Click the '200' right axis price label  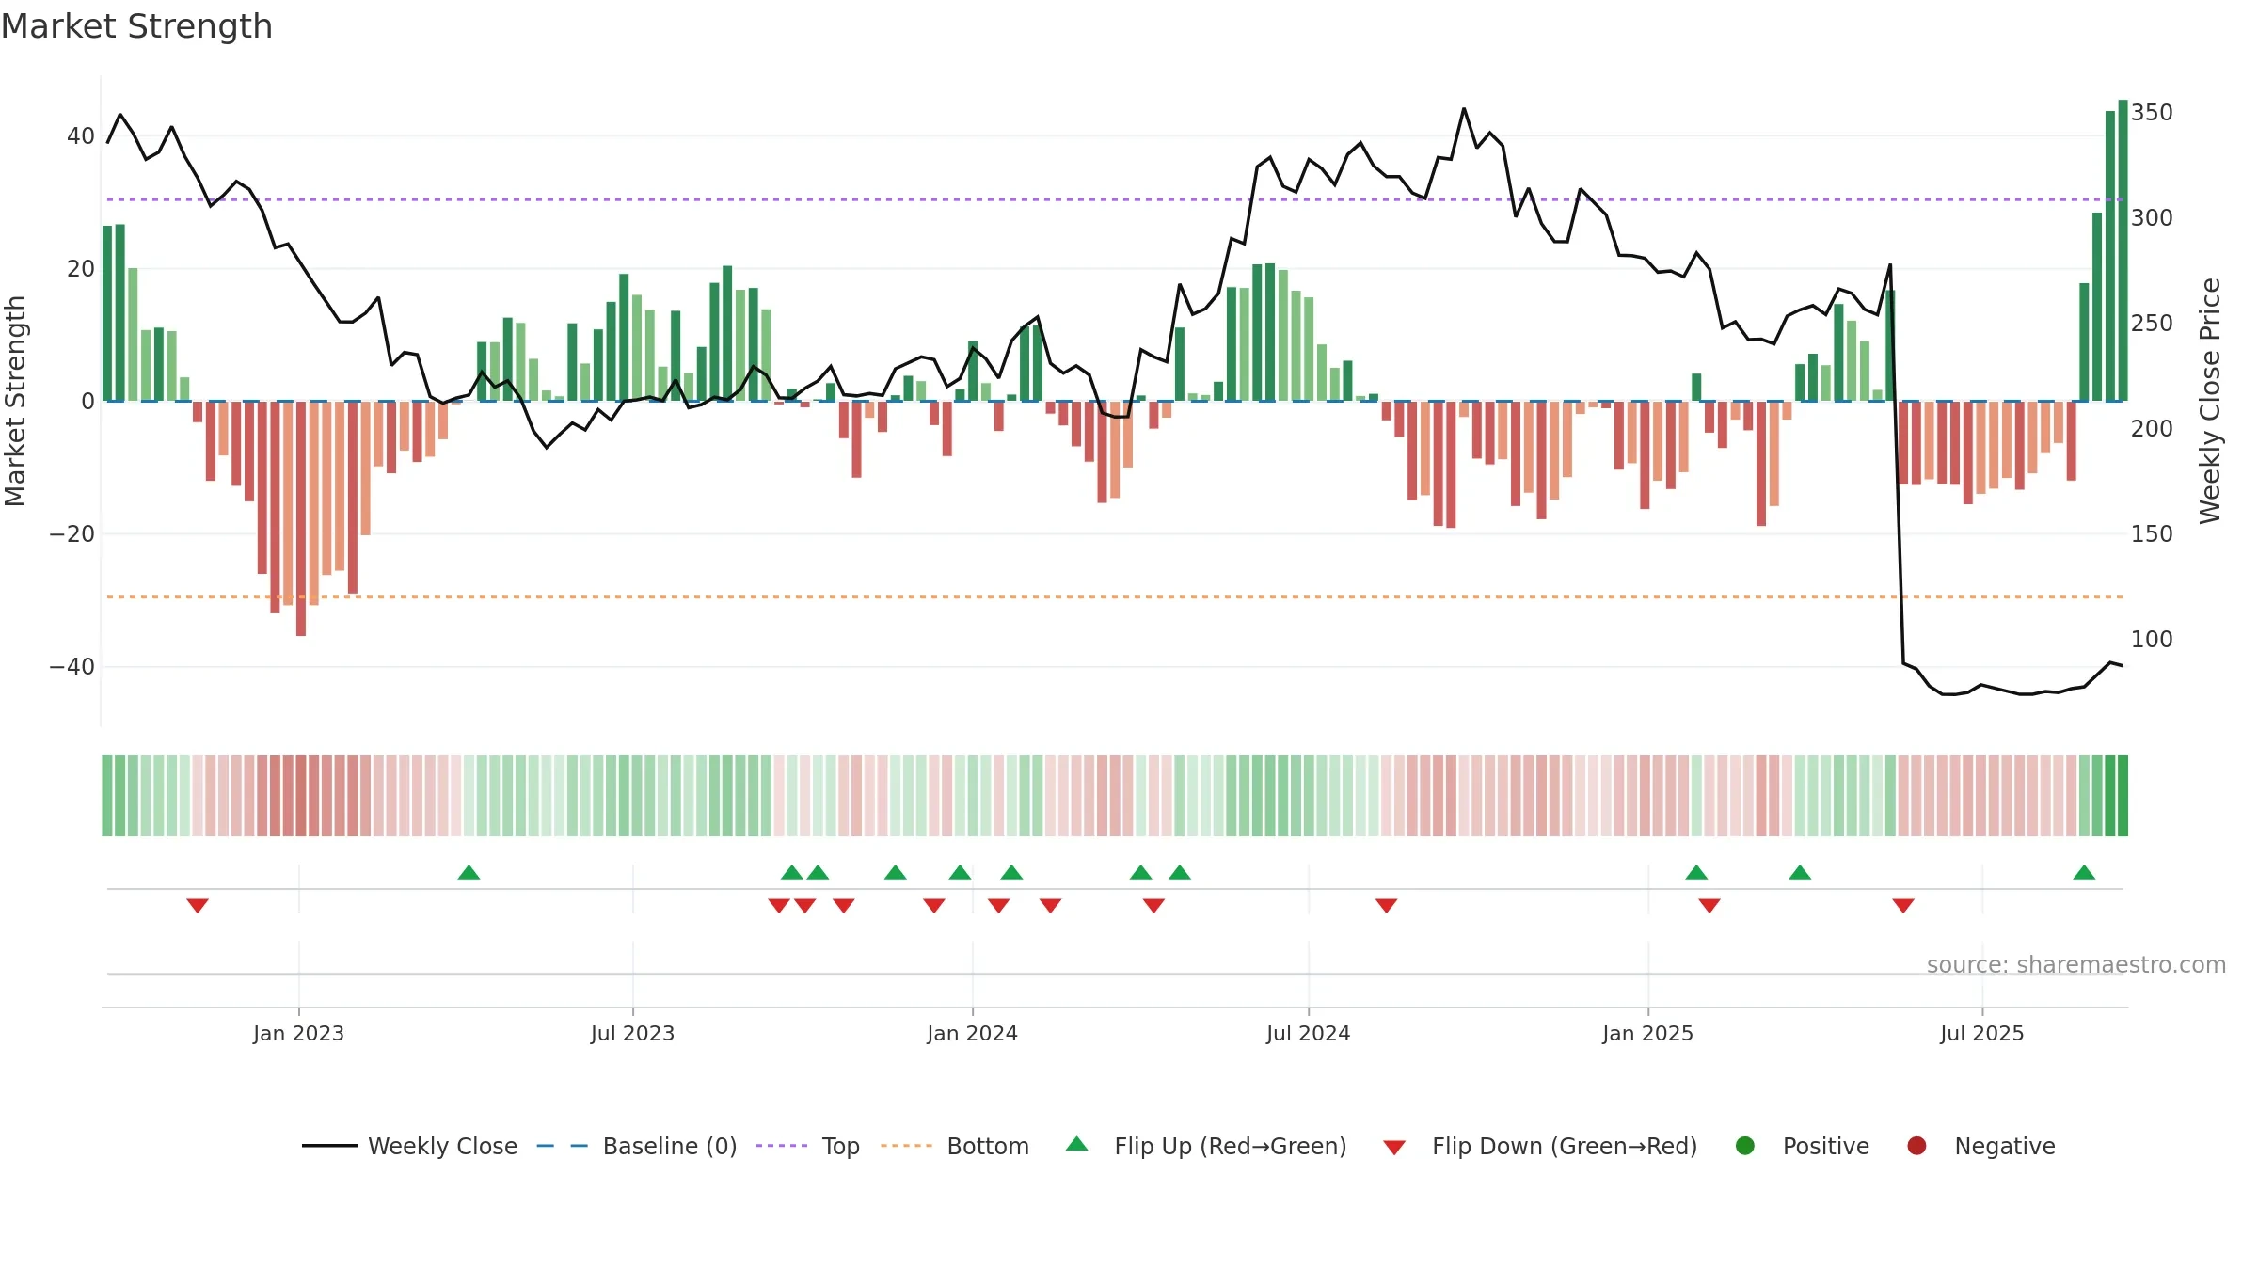(x=2153, y=429)
